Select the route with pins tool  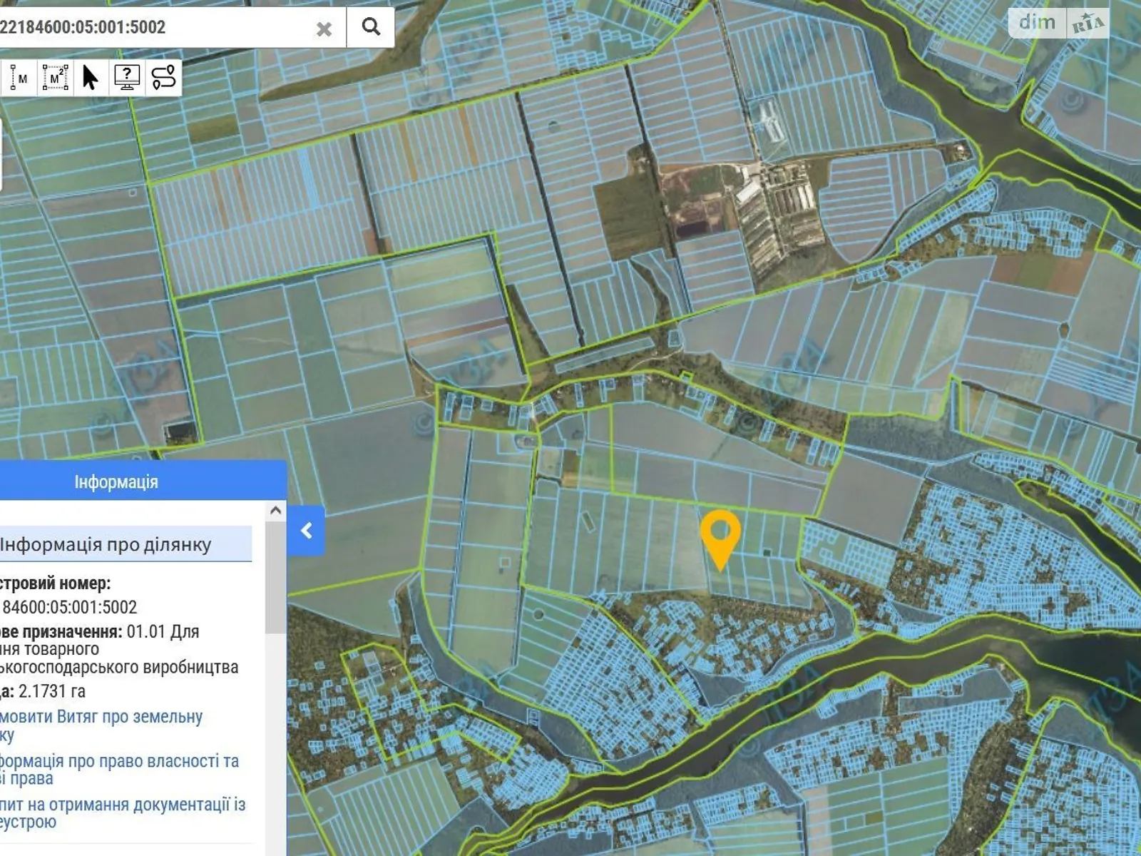coord(163,78)
